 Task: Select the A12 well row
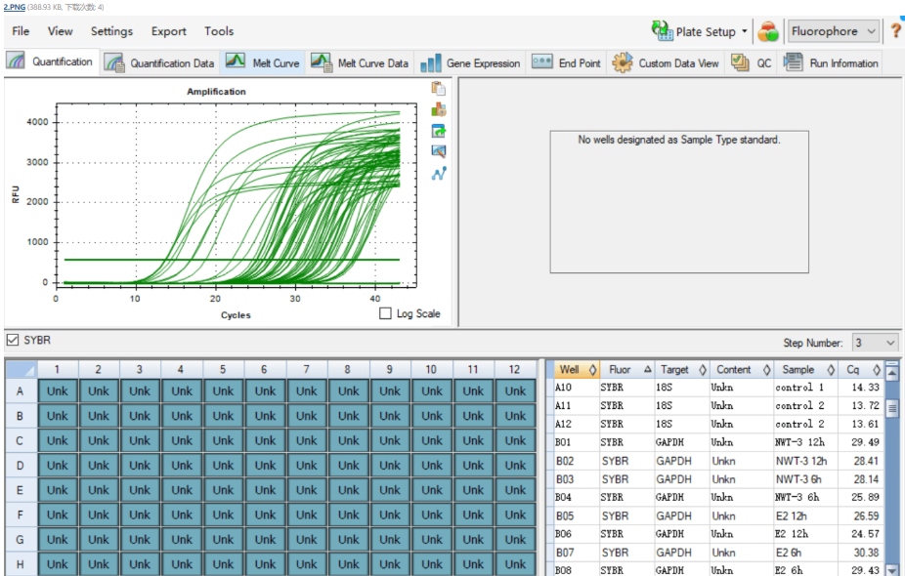coord(715,424)
